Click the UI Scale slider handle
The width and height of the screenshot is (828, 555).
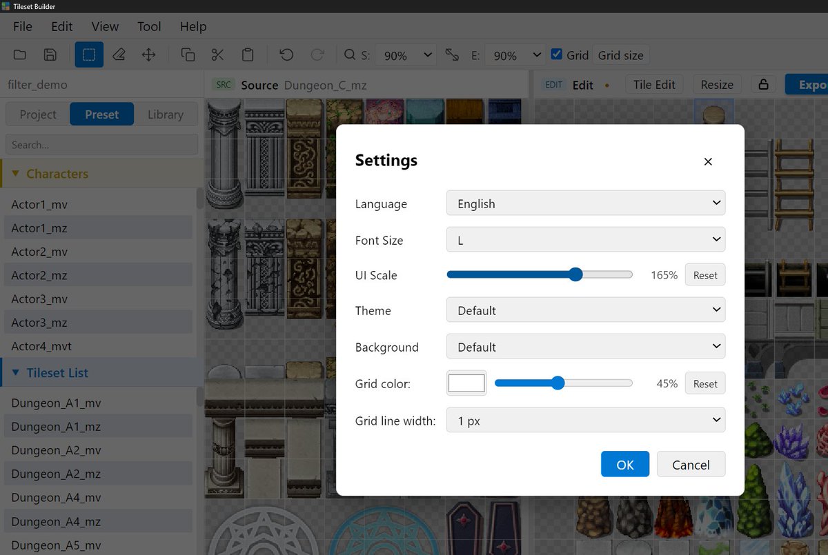575,274
